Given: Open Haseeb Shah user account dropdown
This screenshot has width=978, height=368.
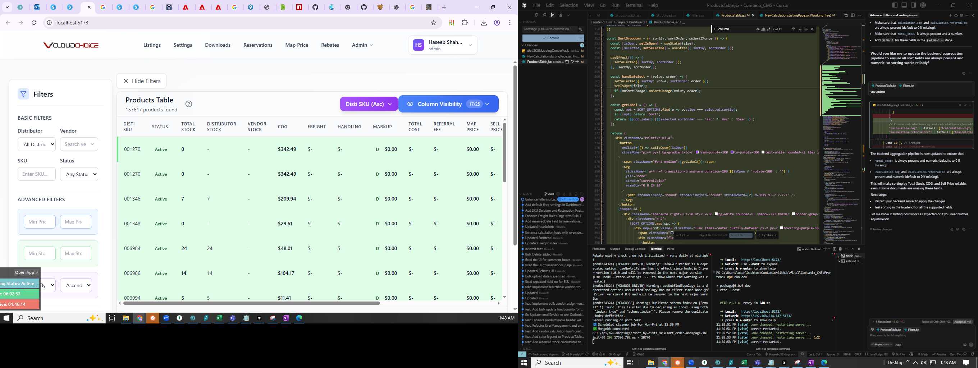Looking at the screenshot, I should pos(443,45).
